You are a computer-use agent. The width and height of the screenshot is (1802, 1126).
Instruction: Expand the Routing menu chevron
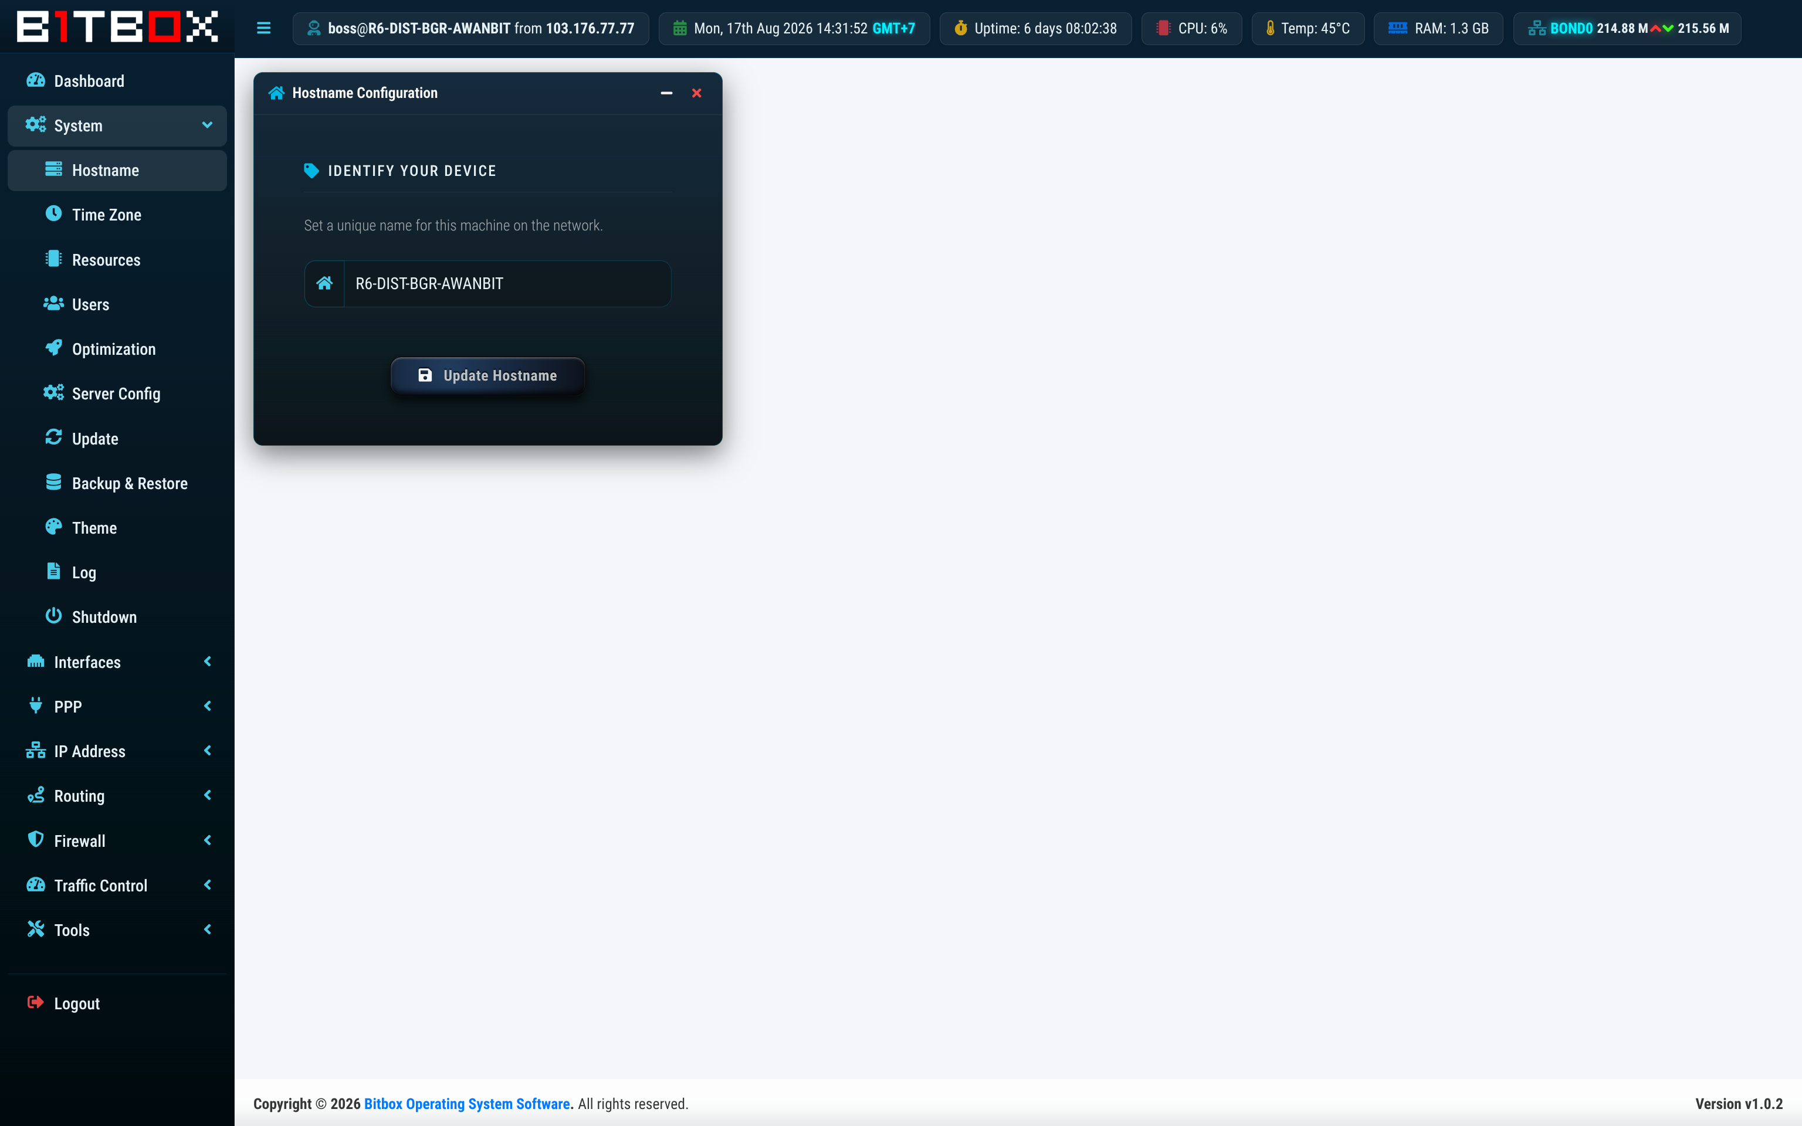(207, 795)
